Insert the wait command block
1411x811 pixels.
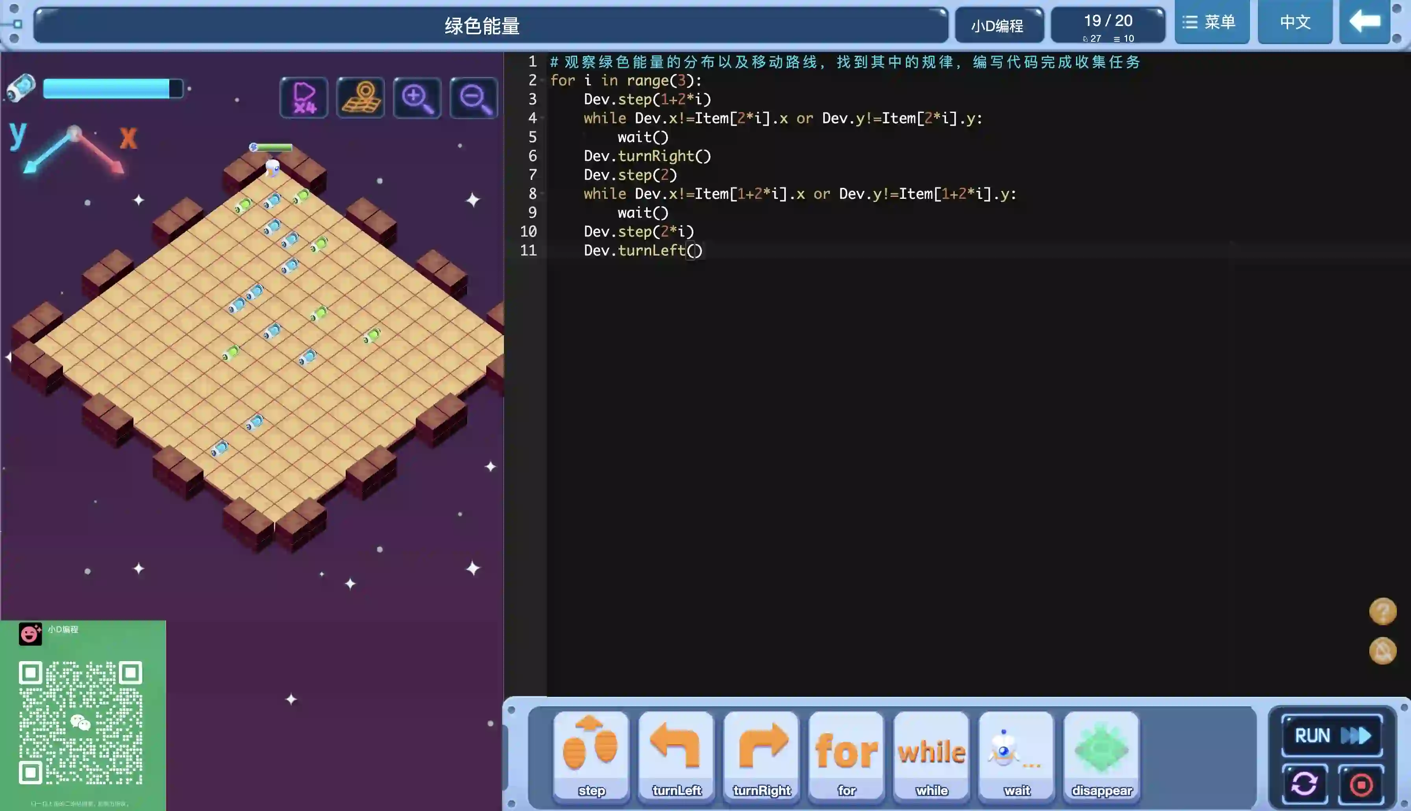click(1016, 755)
